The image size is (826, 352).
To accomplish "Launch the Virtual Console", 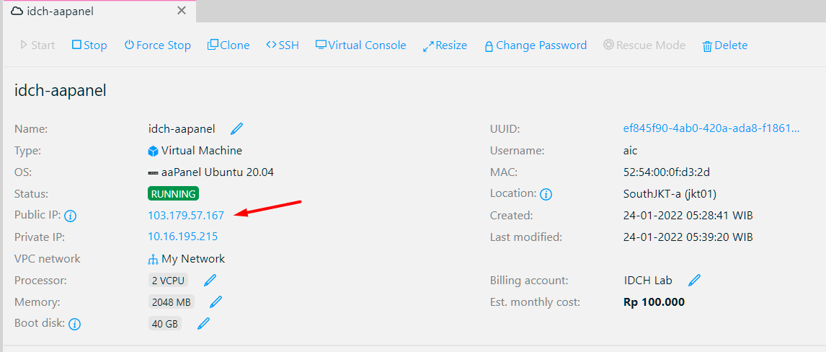I will coord(360,45).
